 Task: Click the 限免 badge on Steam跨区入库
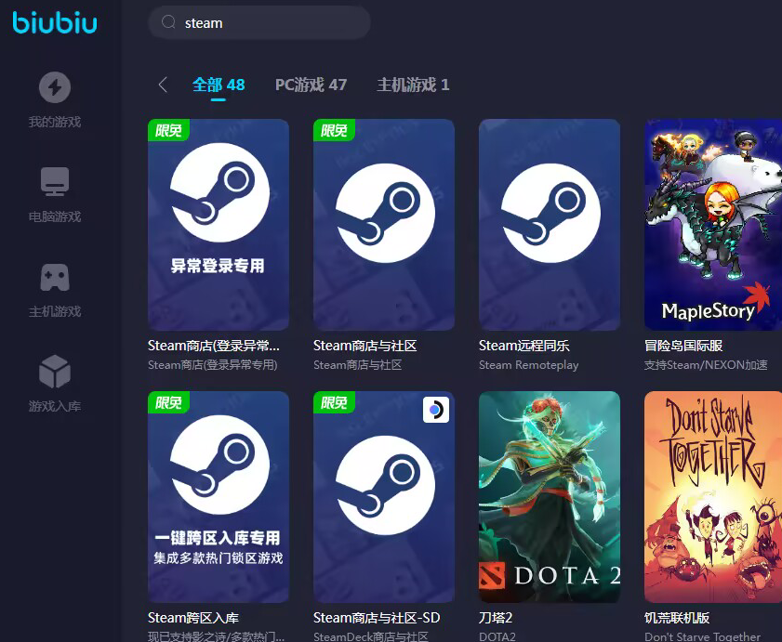tap(168, 402)
